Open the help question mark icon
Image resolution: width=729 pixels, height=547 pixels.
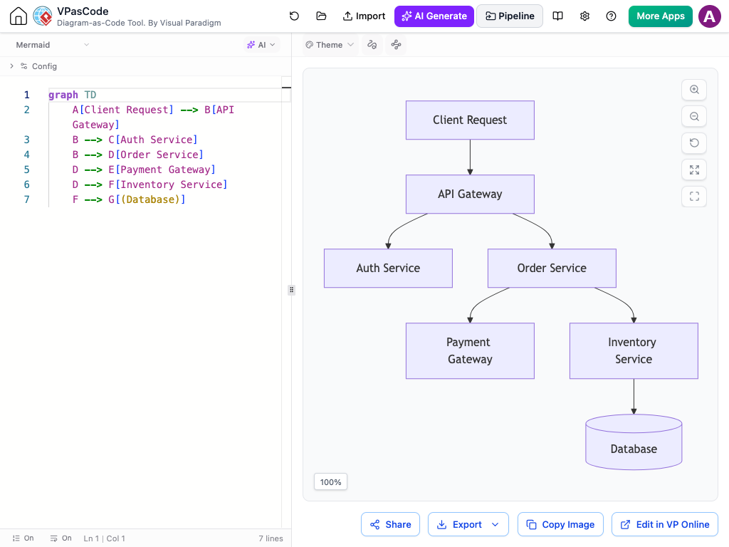tap(612, 16)
